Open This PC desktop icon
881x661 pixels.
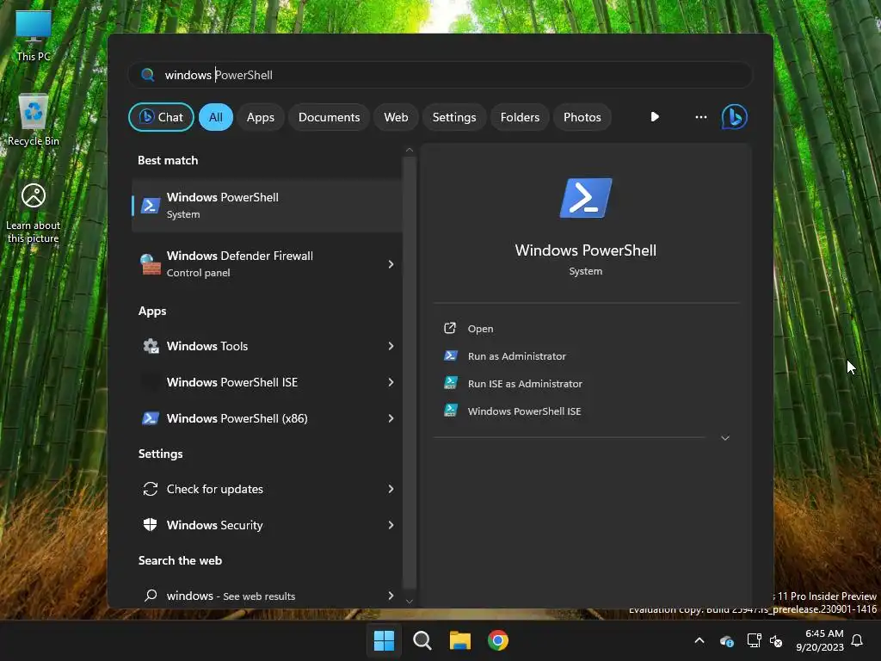pyautogui.click(x=34, y=35)
